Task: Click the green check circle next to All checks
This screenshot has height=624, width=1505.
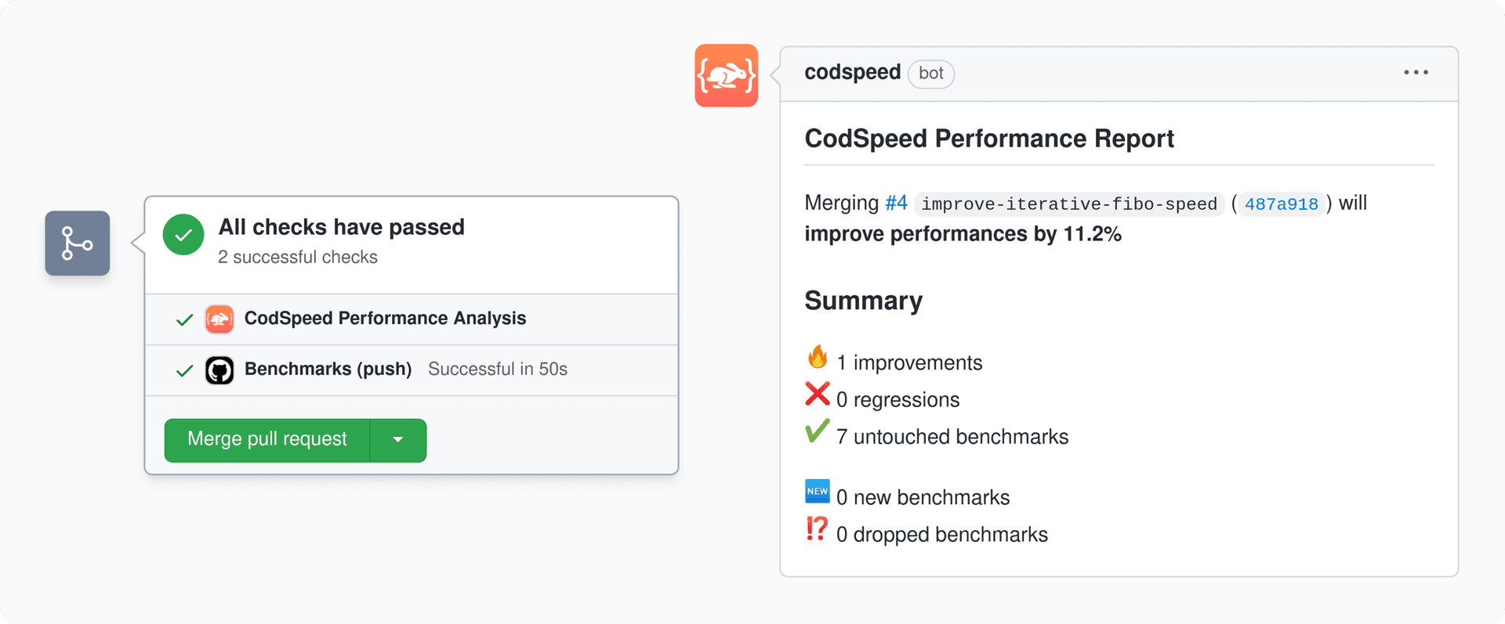Action: [x=183, y=235]
